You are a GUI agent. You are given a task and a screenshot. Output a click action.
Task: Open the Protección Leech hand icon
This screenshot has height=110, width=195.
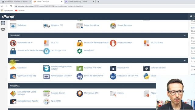pyautogui.click(x=113, y=43)
